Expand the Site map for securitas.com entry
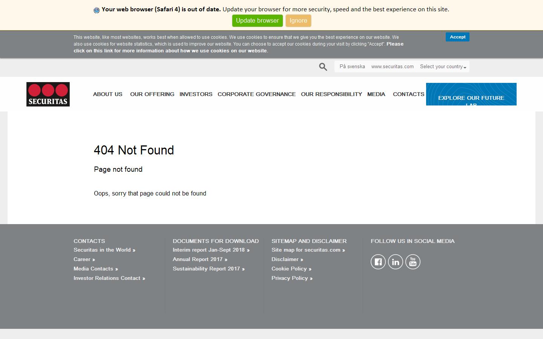The width and height of the screenshot is (543, 339). coord(308,250)
